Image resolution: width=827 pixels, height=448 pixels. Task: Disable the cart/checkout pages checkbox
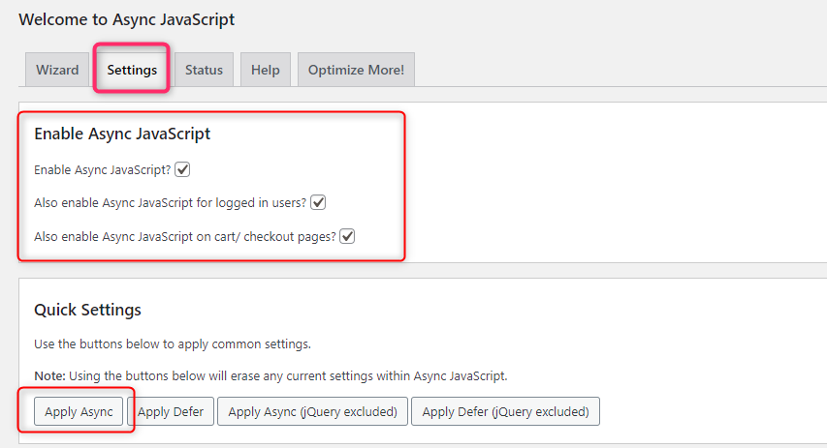pos(347,236)
